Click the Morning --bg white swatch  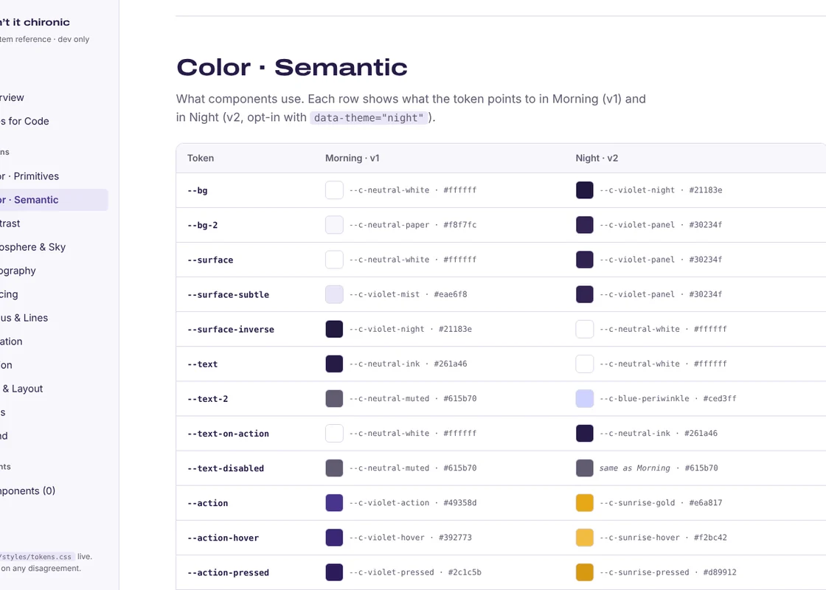pyautogui.click(x=334, y=190)
